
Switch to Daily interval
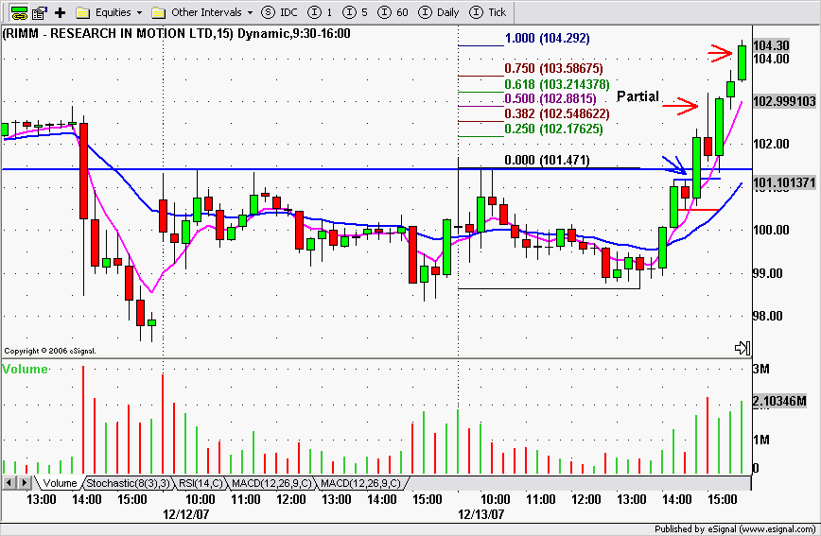point(439,12)
